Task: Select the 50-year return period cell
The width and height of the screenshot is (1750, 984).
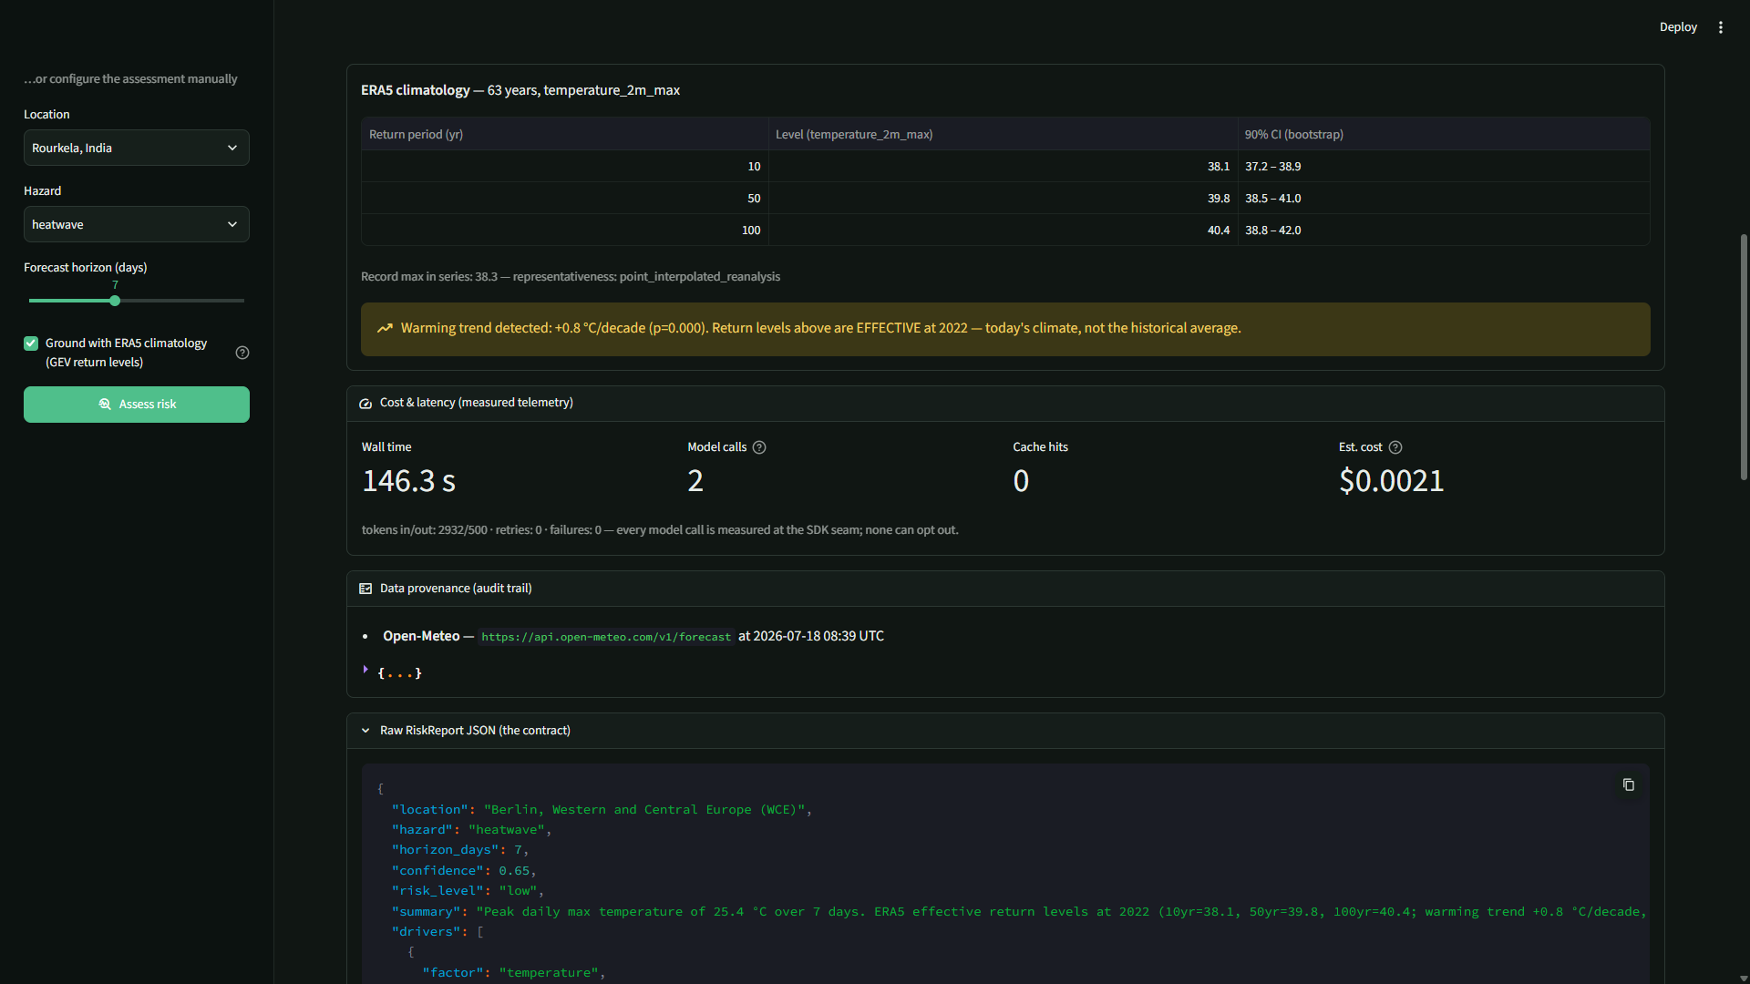Action: pyautogui.click(x=565, y=199)
